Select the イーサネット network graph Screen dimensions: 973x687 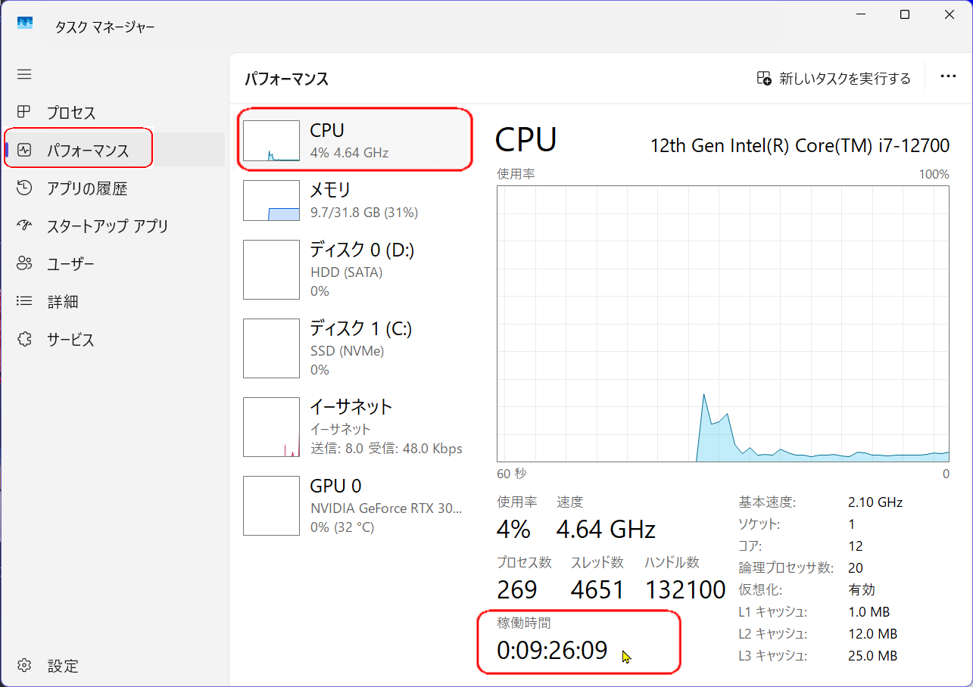(271, 427)
